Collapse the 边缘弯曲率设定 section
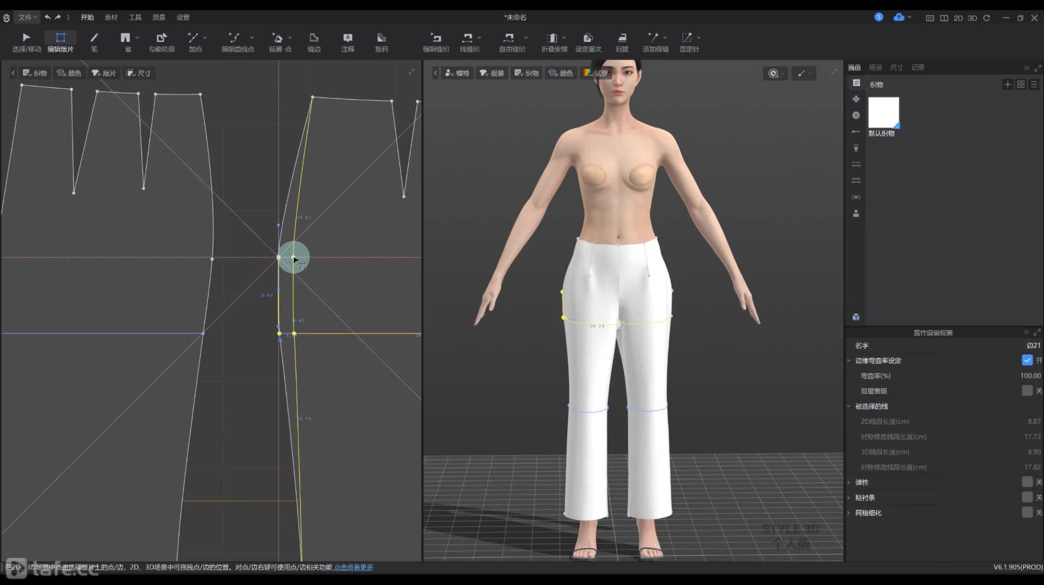This screenshot has height=585, width=1044. 849,361
